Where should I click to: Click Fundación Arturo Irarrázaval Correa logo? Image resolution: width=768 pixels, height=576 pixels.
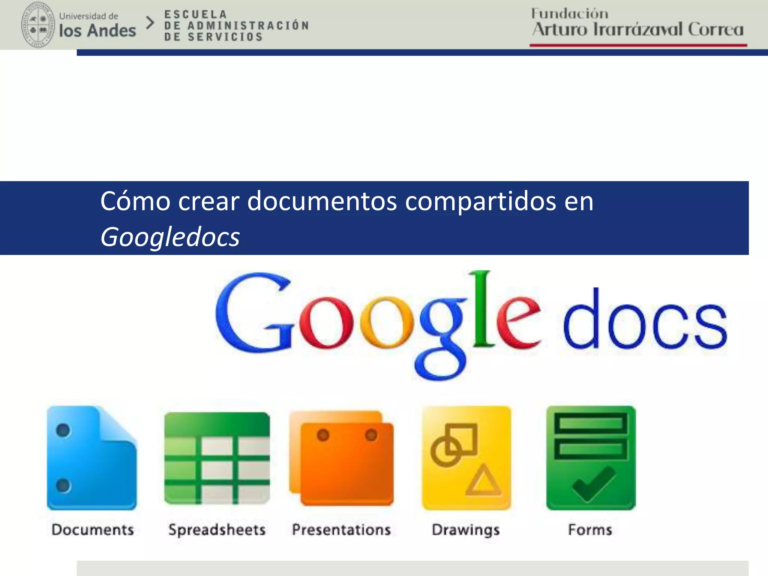point(637,24)
